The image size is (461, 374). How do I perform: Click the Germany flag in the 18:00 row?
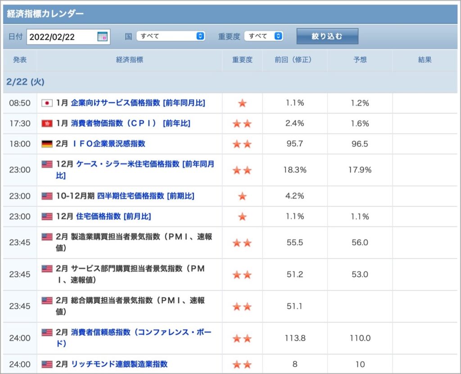pyautogui.click(x=47, y=144)
